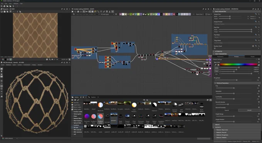Select the Physical Sun/Sky thumbnail

point(127,119)
